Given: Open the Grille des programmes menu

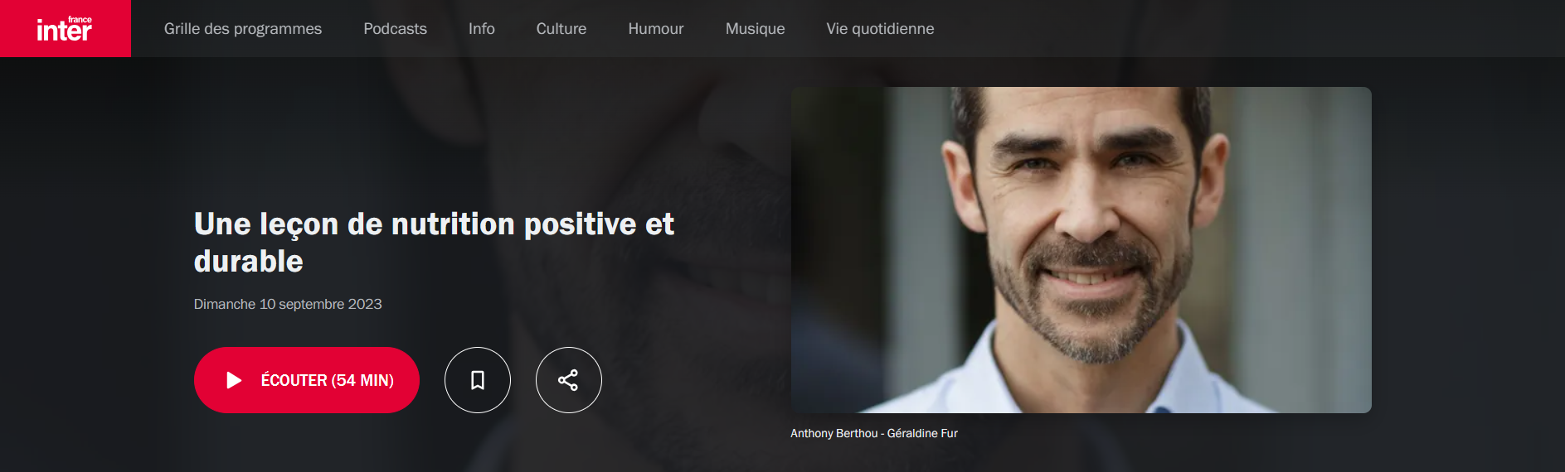Looking at the screenshot, I should click(x=243, y=29).
